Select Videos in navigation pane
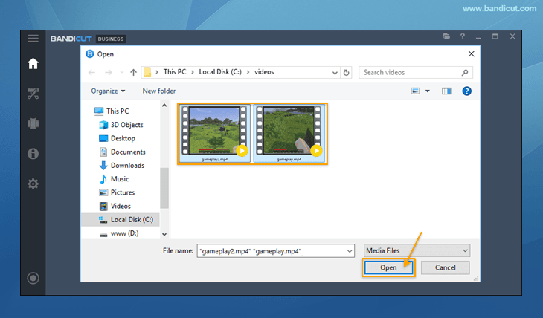The width and height of the screenshot is (543, 318). point(115,207)
